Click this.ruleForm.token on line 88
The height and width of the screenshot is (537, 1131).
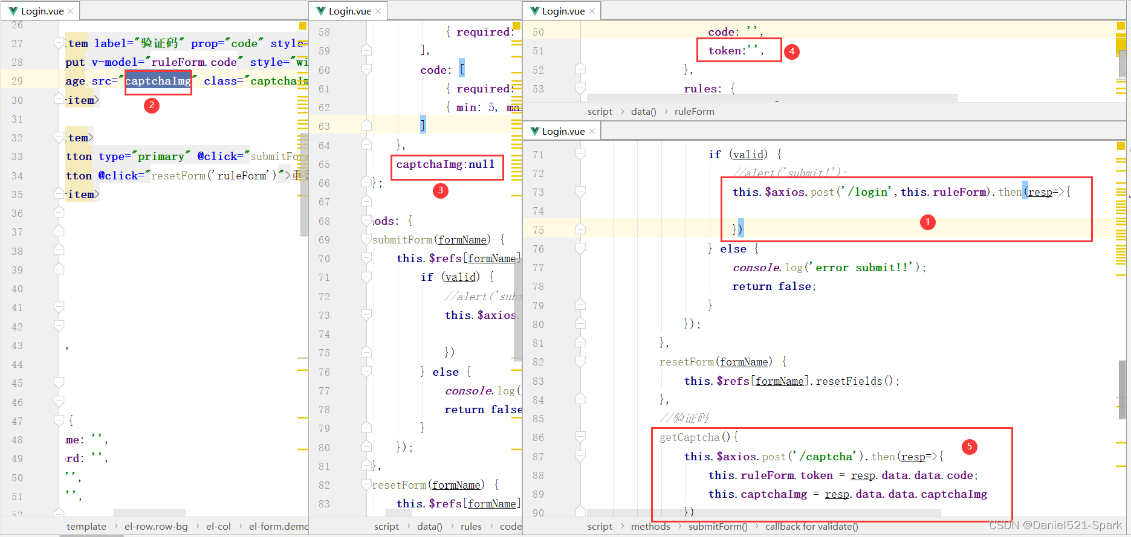click(771, 475)
